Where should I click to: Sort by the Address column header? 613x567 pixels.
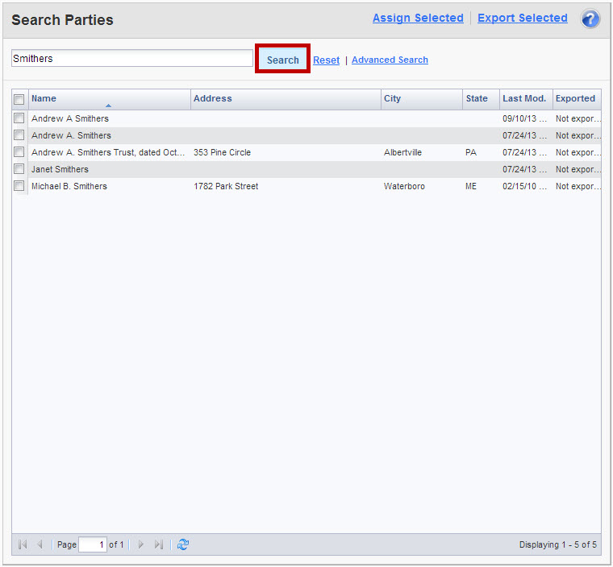click(x=286, y=99)
